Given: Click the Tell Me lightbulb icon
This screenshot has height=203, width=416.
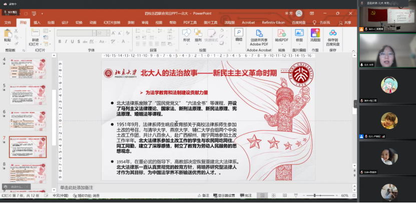Looking at the screenshot, I should click(x=315, y=22).
